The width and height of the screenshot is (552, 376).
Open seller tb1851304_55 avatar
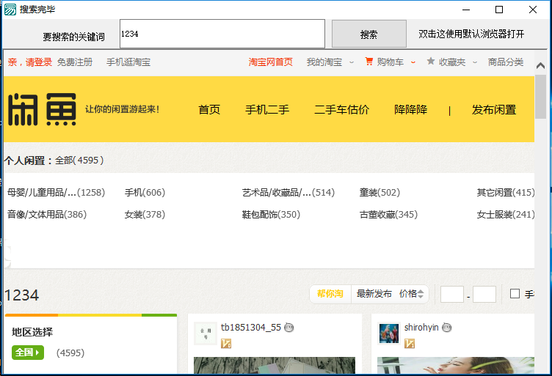(x=205, y=333)
